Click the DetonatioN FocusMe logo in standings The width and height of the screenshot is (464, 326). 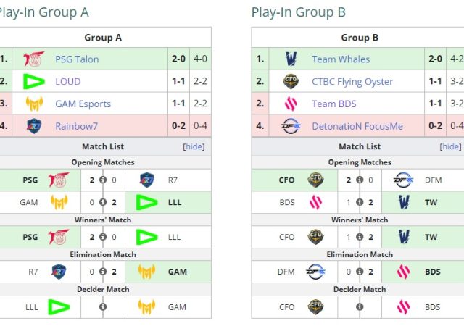click(291, 126)
